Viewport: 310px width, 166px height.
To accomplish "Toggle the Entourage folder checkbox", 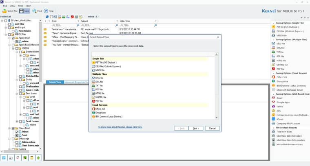I will tap(13, 139).
